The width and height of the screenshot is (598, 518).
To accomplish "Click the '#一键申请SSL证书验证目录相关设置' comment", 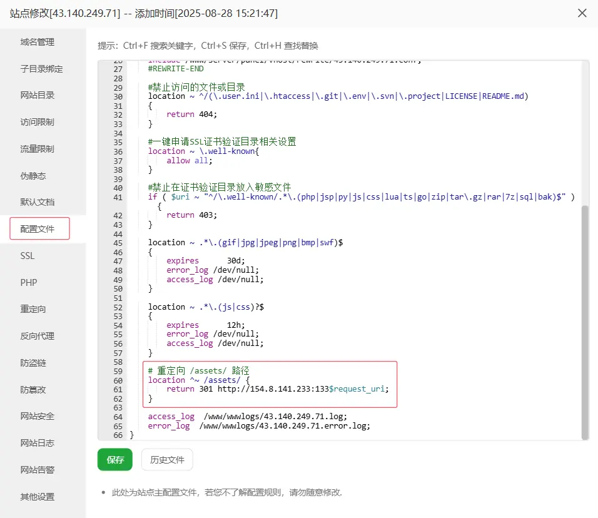I will pos(222,141).
